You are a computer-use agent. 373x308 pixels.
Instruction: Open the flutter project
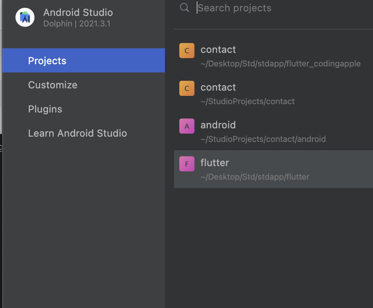[274, 169]
